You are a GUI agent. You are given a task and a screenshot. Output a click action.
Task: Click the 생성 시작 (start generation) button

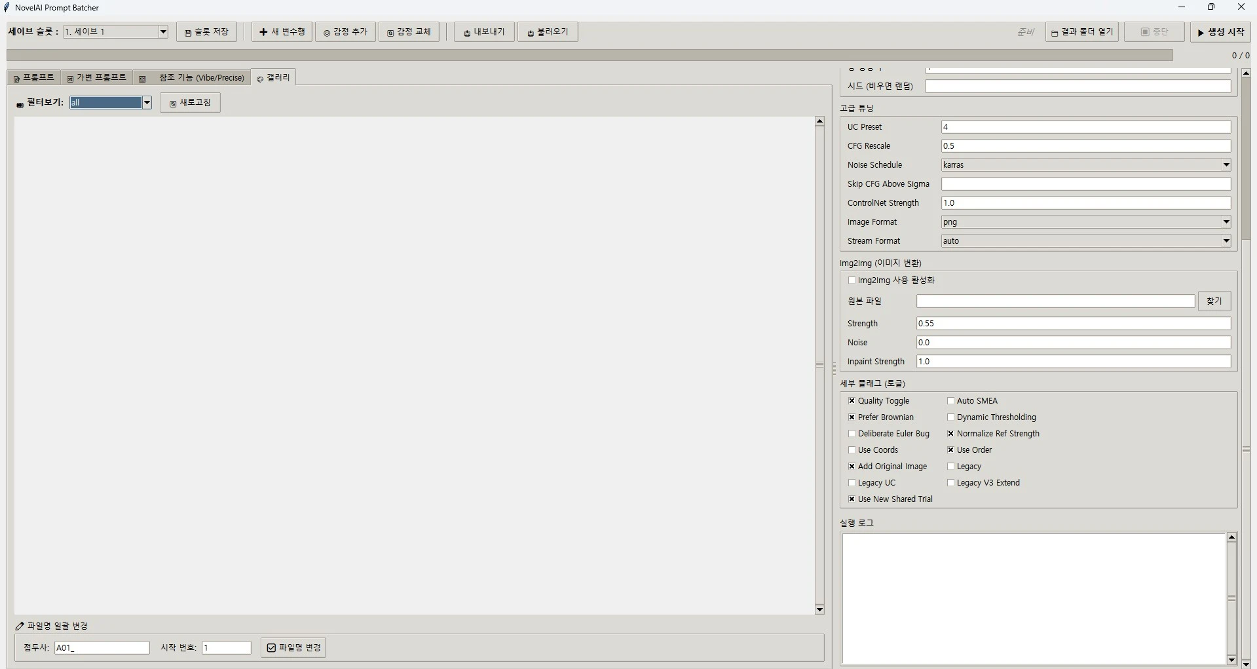point(1221,31)
